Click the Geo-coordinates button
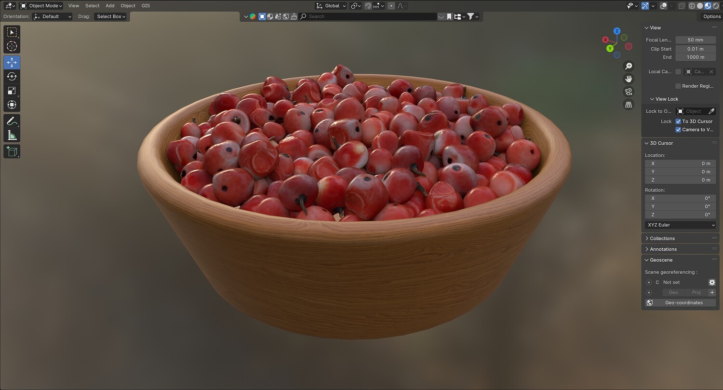The height and width of the screenshot is (390, 723). (680, 303)
